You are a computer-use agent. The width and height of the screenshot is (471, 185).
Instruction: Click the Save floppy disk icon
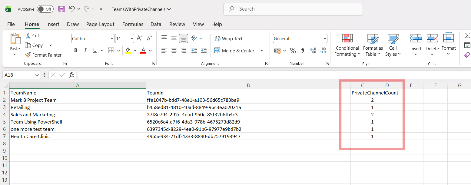[61, 9]
